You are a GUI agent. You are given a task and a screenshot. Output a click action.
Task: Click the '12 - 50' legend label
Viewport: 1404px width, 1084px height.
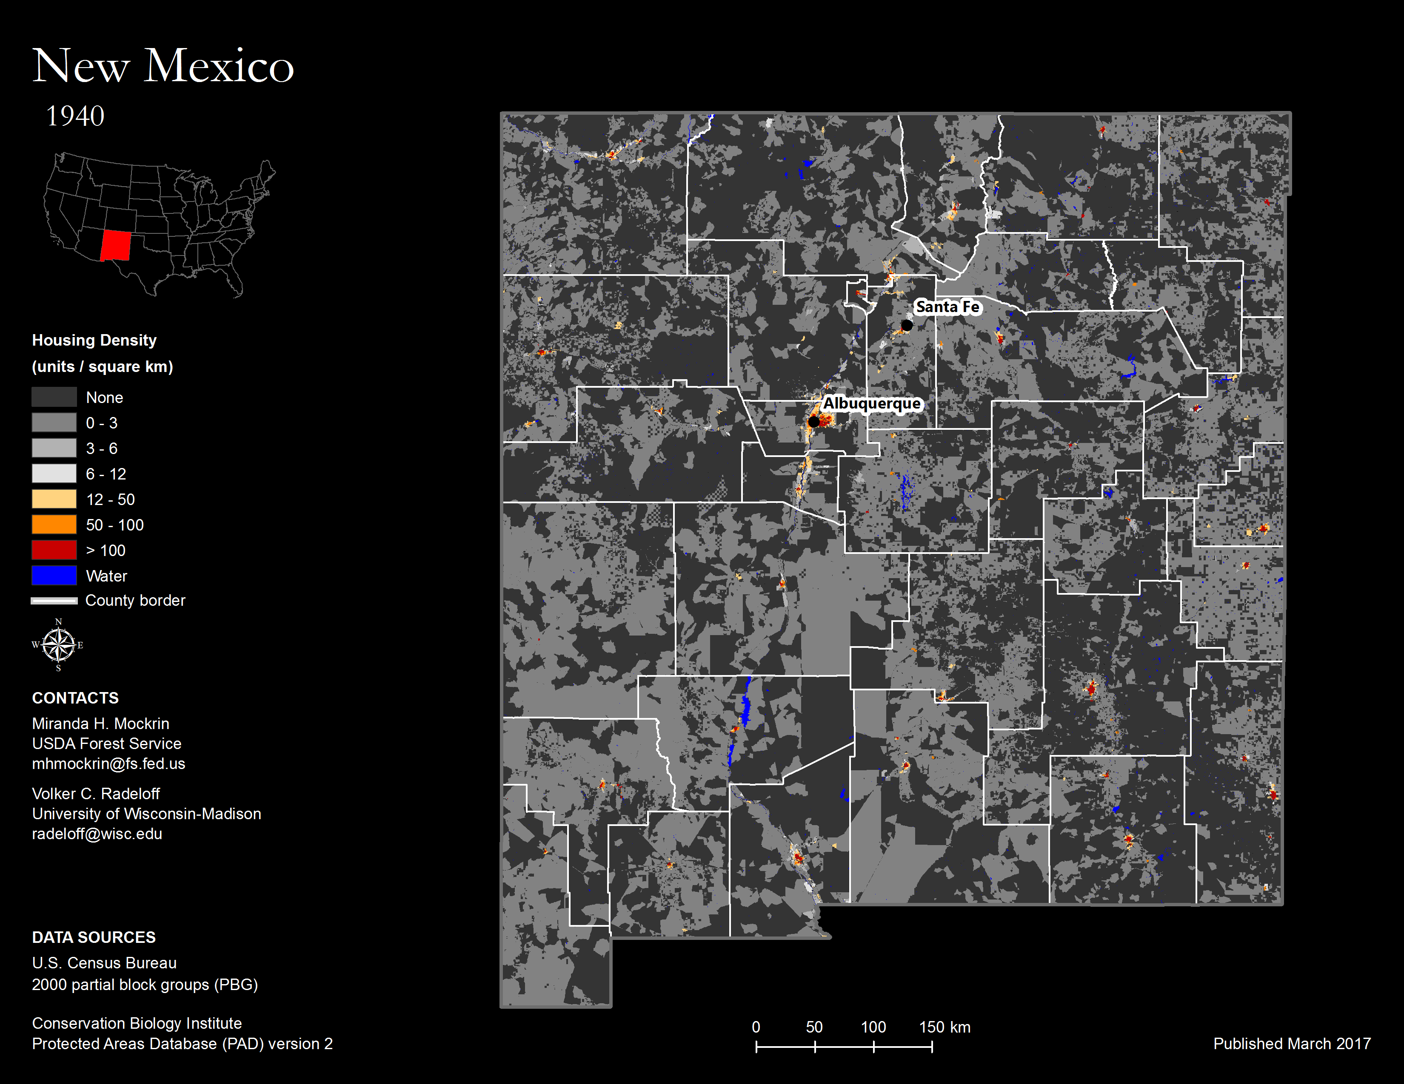111,499
